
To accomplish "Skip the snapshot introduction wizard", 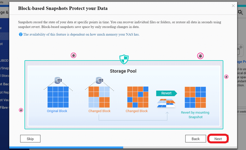I will coord(30,139).
